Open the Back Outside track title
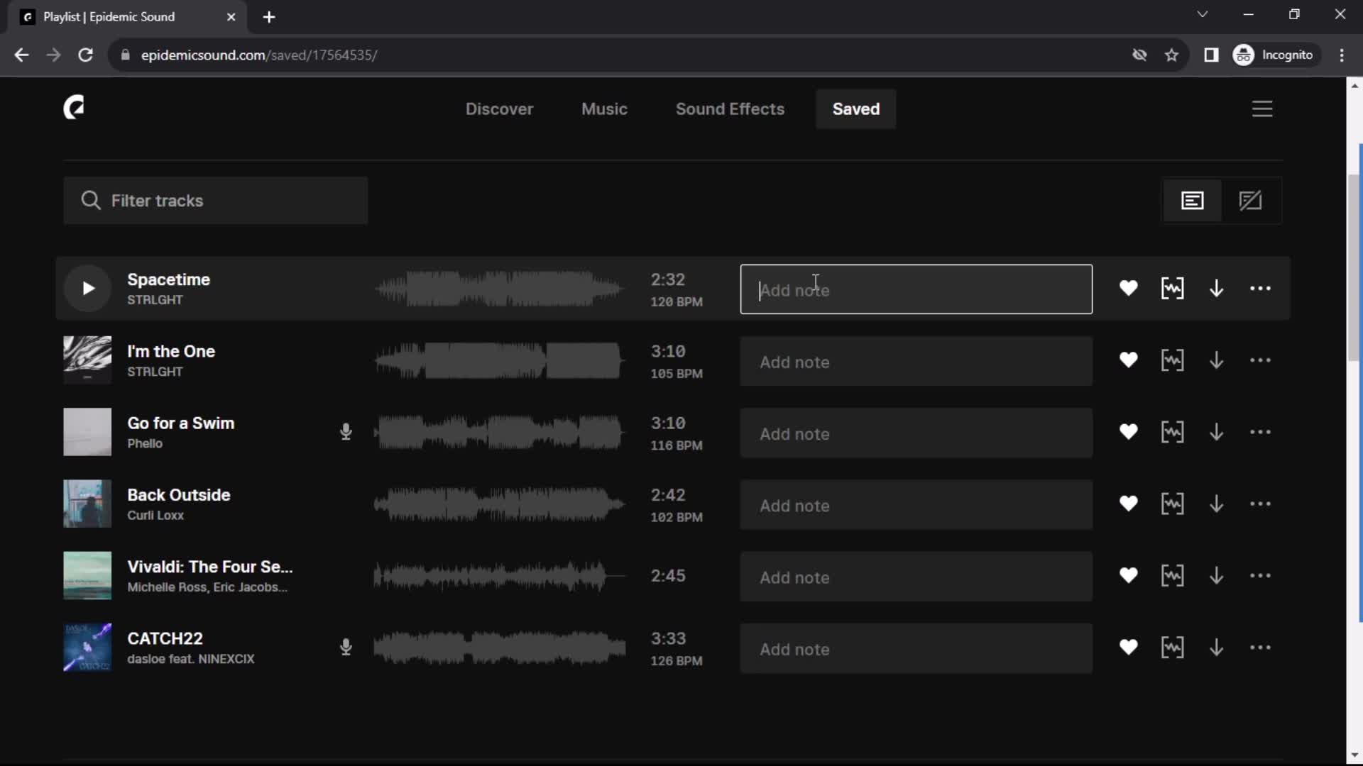The width and height of the screenshot is (1363, 766). 179,495
